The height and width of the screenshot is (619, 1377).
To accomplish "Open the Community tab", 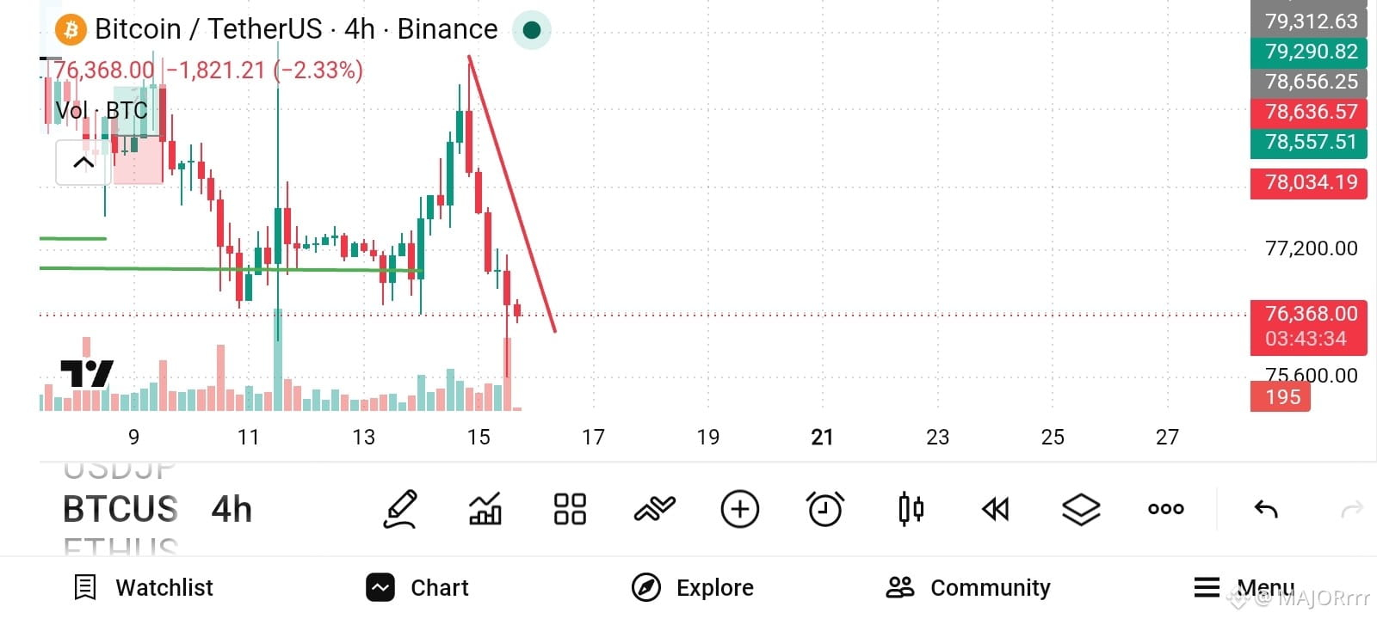I will coord(968,587).
